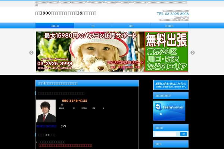Viewport: 224px width, 149px height.
Task: Click the previous slide arrow on banner
Action: (x=31, y=53)
